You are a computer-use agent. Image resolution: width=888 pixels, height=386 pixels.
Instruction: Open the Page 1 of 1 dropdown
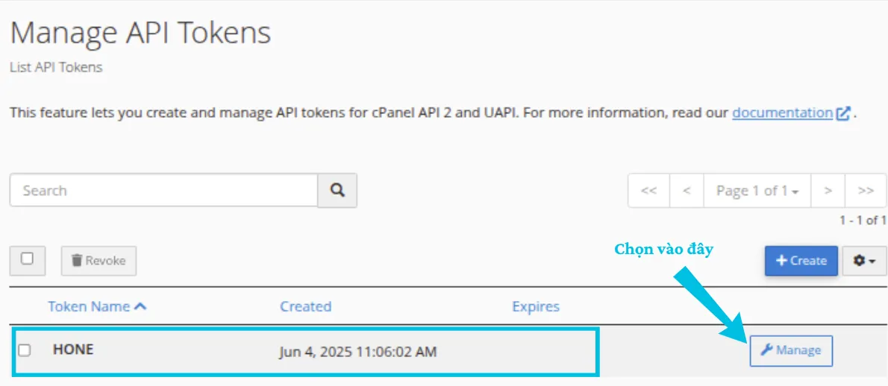pyautogui.click(x=757, y=191)
